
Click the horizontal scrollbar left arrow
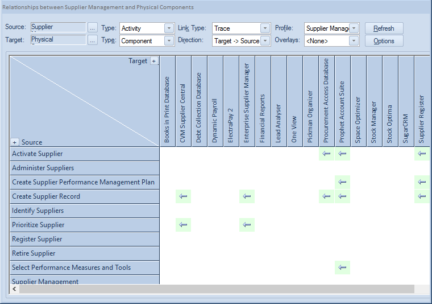point(14,289)
